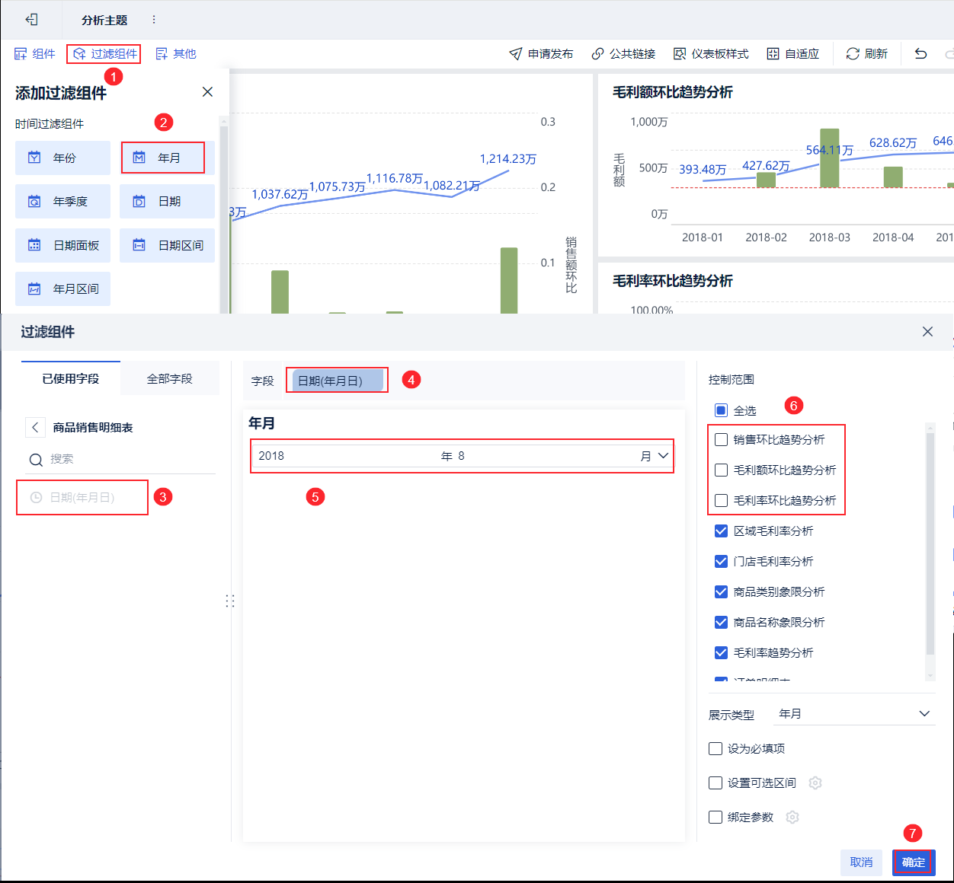Click the 取消 button

(x=861, y=862)
